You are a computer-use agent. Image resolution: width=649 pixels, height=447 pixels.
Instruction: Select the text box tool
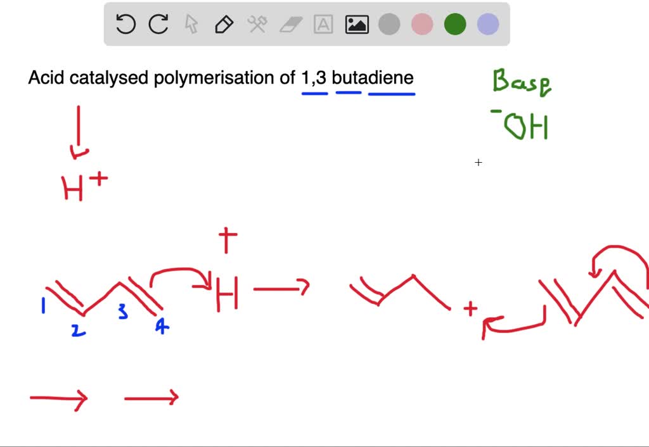tap(323, 24)
